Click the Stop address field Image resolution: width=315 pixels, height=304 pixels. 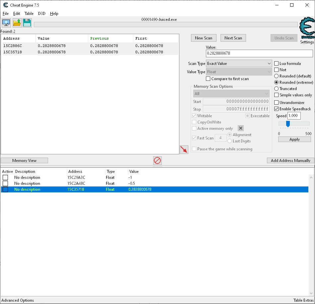[236, 109]
